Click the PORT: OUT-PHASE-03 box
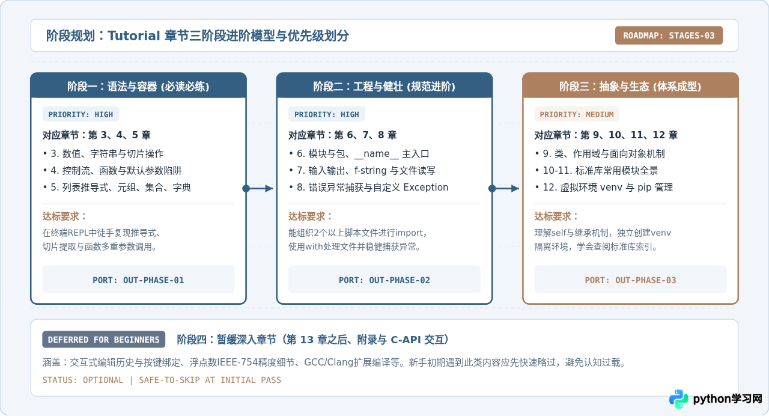This screenshot has height=416, width=769. 630,280
